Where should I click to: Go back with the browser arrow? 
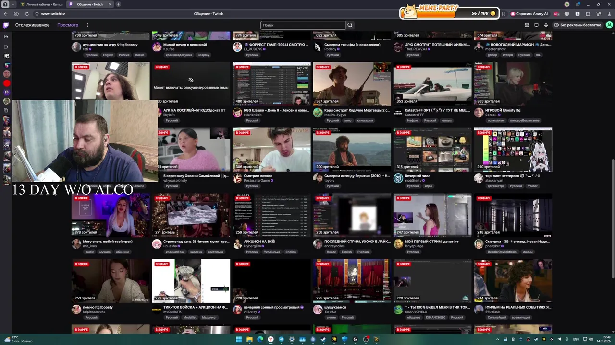pyautogui.click(x=6, y=14)
